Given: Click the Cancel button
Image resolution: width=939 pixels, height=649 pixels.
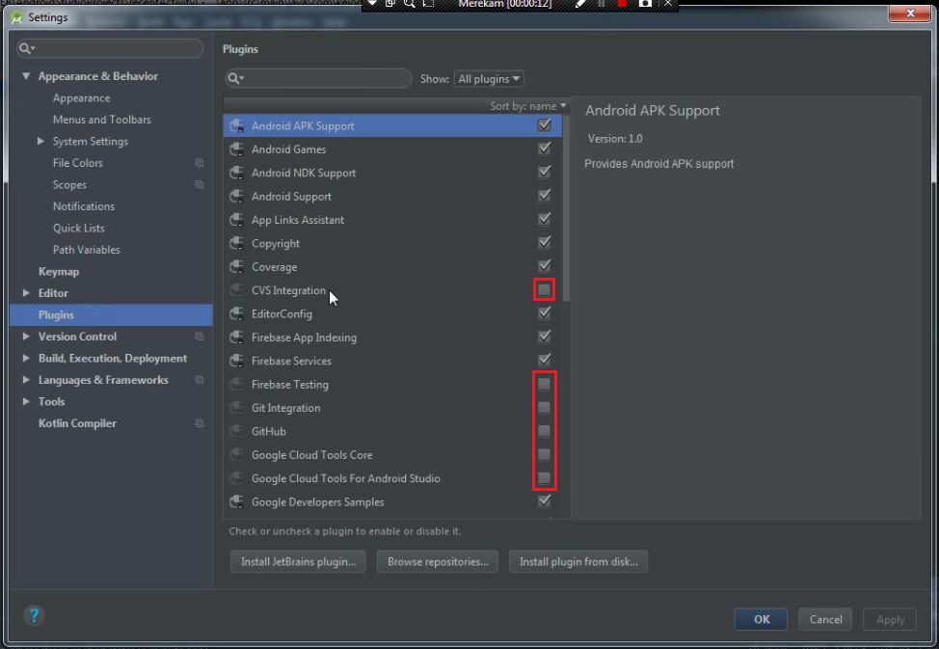Looking at the screenshot, I should [826, 619].
